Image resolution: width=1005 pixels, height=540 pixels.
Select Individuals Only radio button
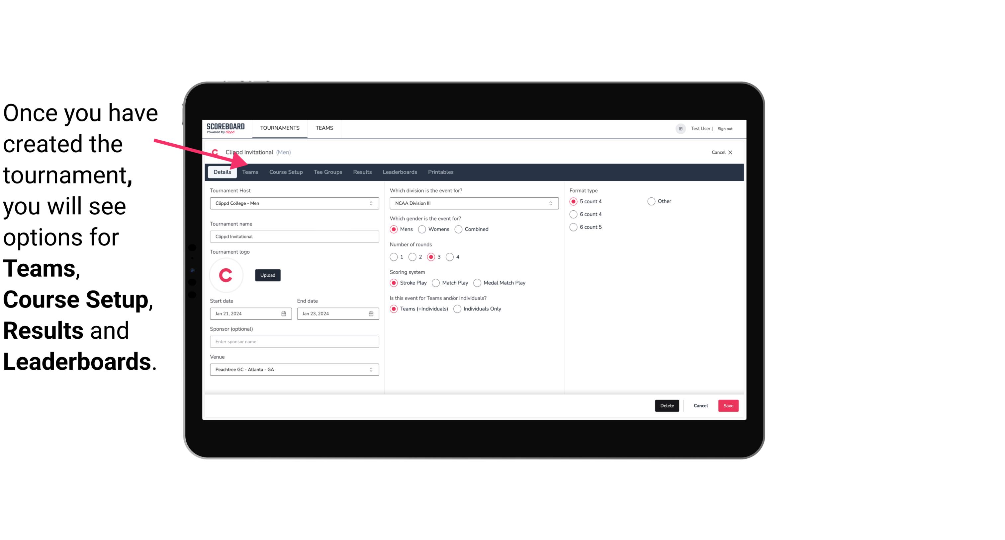point(457,308)
